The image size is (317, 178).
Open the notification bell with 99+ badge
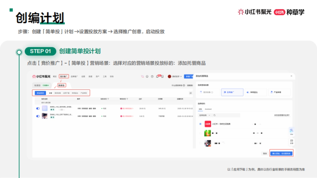pyautogui.click(x=157, y=76)
